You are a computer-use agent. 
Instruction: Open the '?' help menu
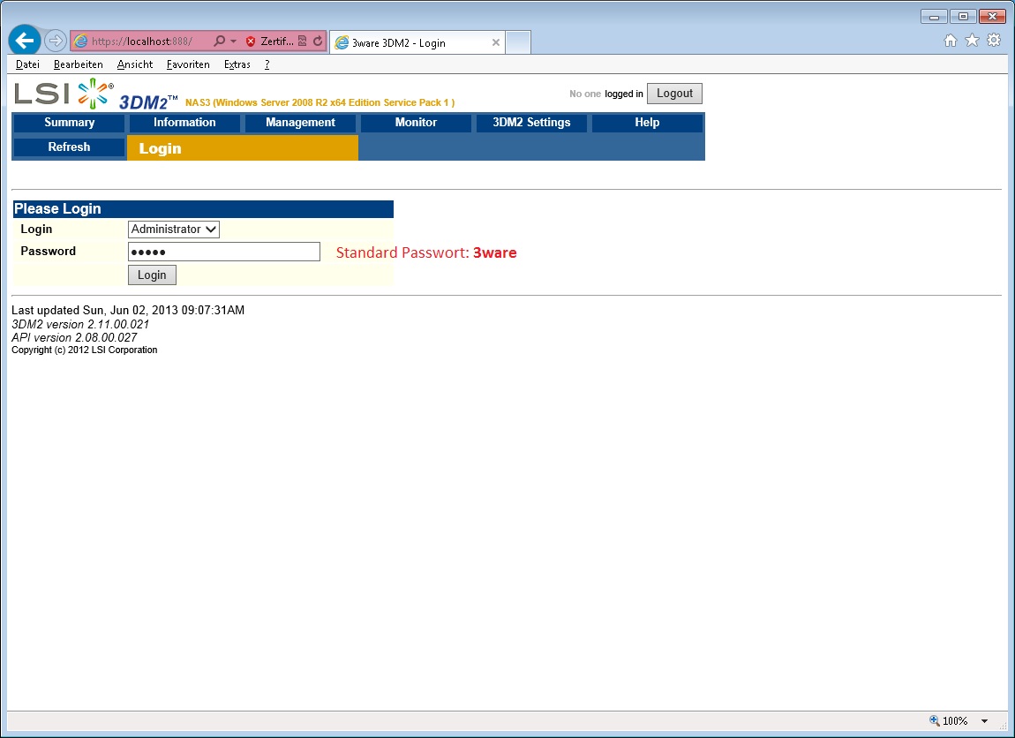(267, 64)
